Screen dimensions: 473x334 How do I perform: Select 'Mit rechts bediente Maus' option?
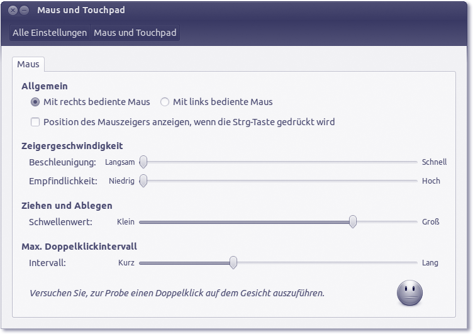pos(36,102)
